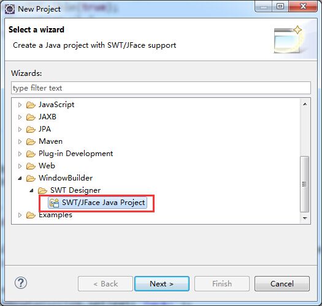Select SWT/JFace Java Project entry
This screenshot has height=306, width=322.
pos(98,203)
